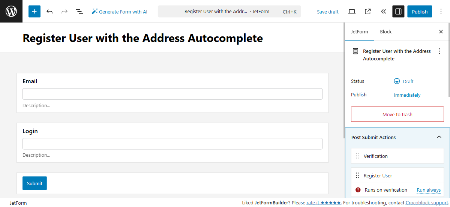View form in a new tab
Screen dimensions: 450x207
[368, 12]
